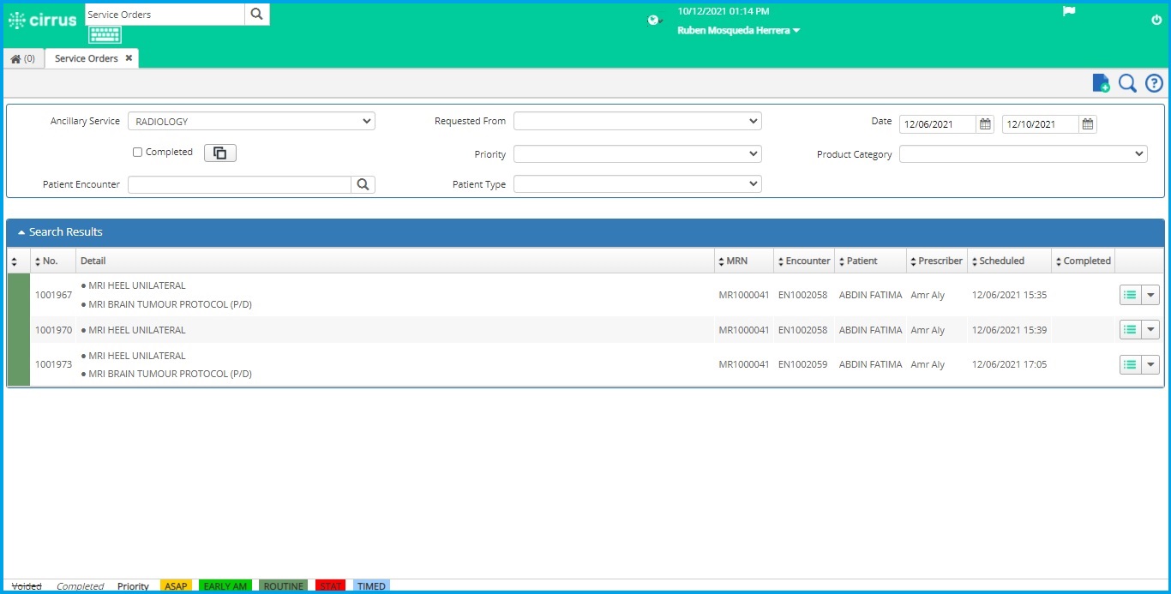Viewport: 1171px width, 594px height.
Task: Sort results by the No. column
Action: [38, 261]
